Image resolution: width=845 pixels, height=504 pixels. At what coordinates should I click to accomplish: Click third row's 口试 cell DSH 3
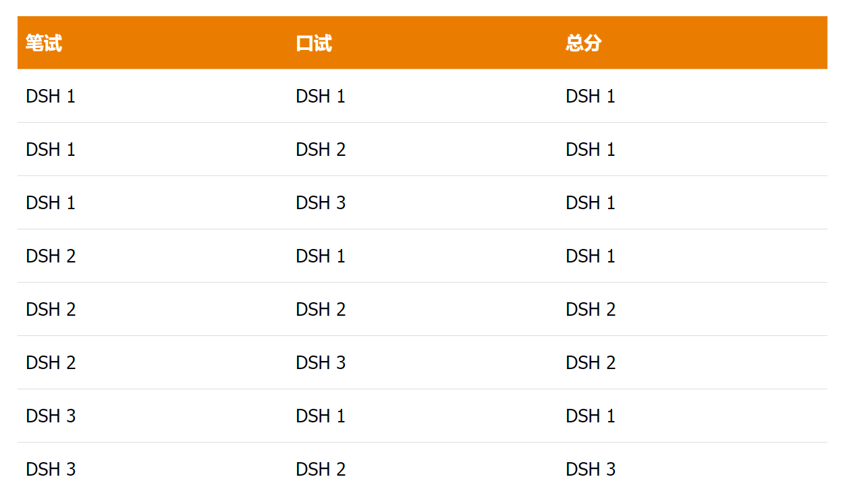click(x=321, y=203)
